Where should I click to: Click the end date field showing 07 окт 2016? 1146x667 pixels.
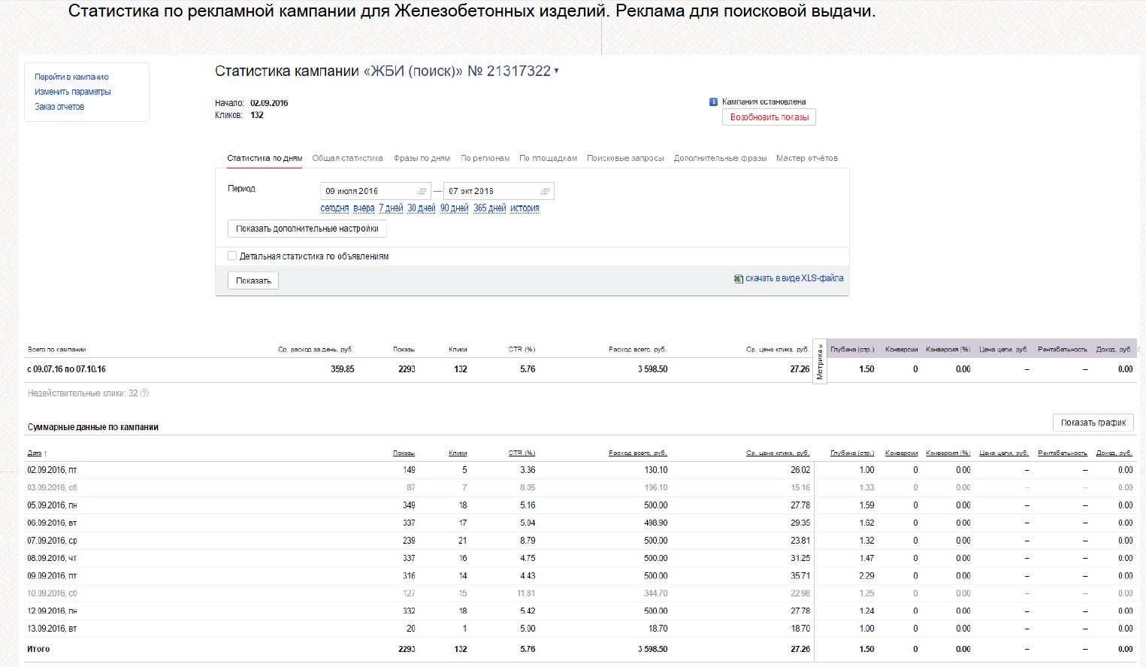coord(499,191)
